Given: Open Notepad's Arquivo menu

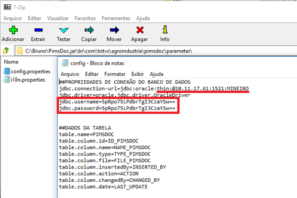Looking at the screenshot, I should click(x=70, y=74).
